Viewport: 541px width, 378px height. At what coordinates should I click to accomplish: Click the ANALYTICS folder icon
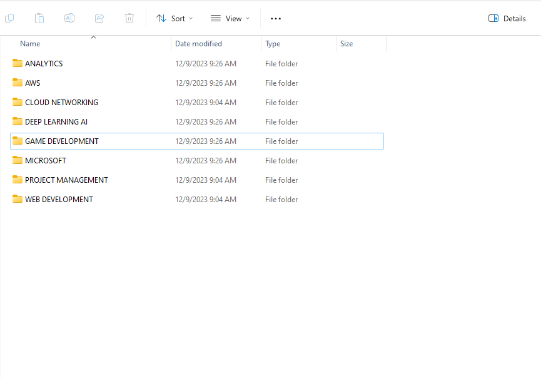tap(18, 63)
